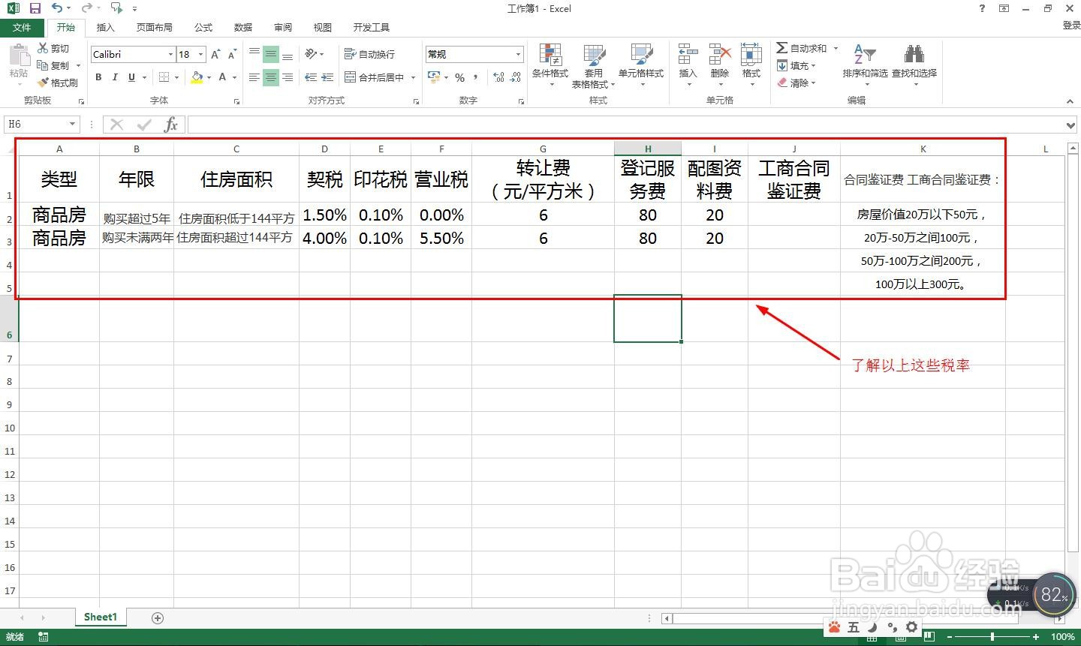
Task: Click the percent style icon
Action: (459, 77)
